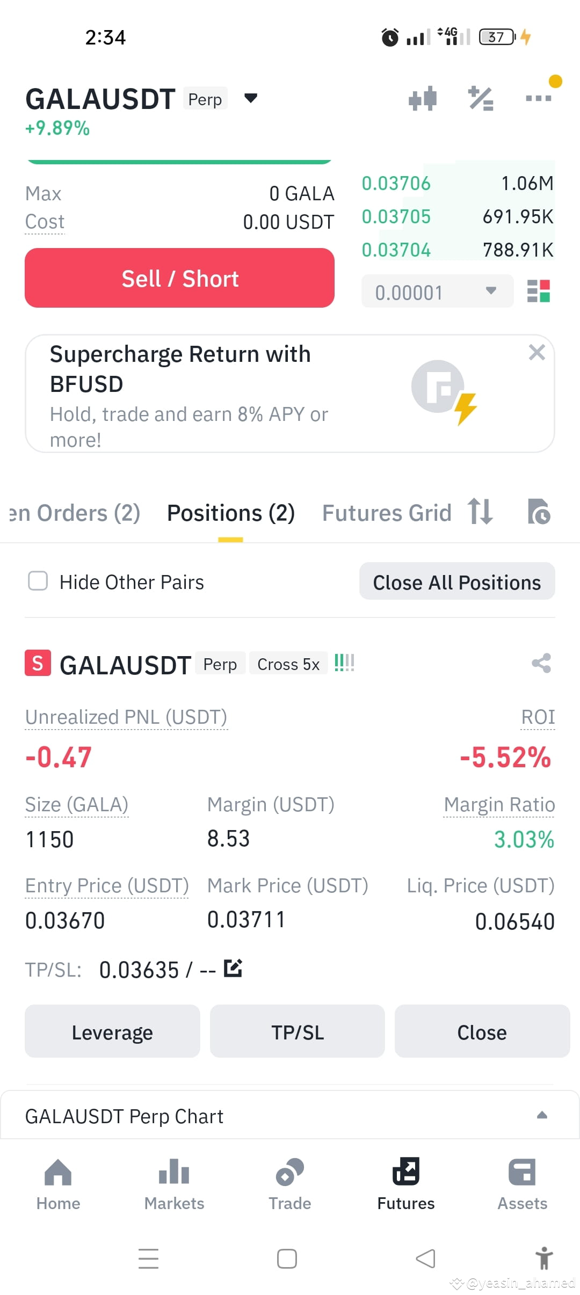Edit the TP/SL value with pencil icon
The height and width of the screenshot is (1295, 580).
click(233, 967)
